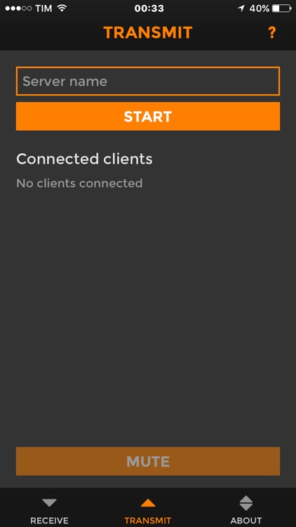Open help via the question mark icon

pos(271,32)
